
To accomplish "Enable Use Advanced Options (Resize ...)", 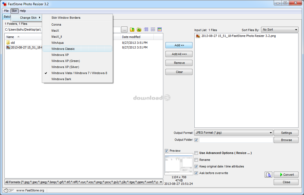I will (196, 153).
